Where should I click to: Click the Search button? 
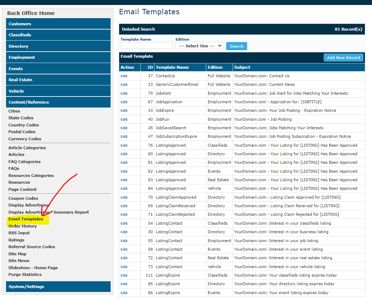tap(237, 46)
